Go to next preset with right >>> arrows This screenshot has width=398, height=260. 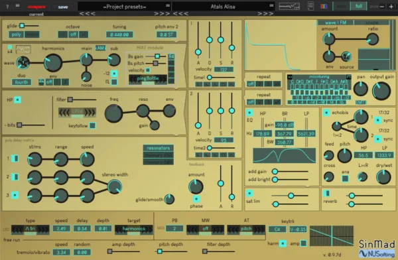[265, 13]
